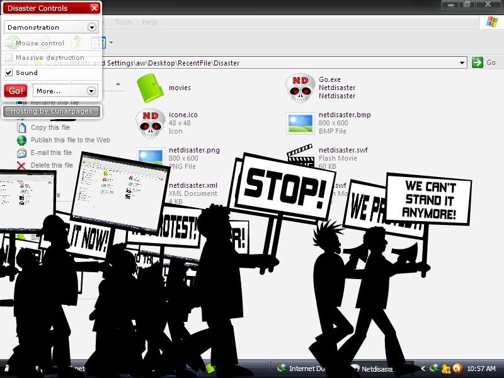This screenshot has height=378, width=504.
Task: Click the red X Delete this file icon
Action: point(21,166)
